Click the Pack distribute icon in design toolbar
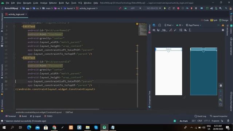This screenshot has height=131, width=233. pyautogui.click(x=181, y=30)
